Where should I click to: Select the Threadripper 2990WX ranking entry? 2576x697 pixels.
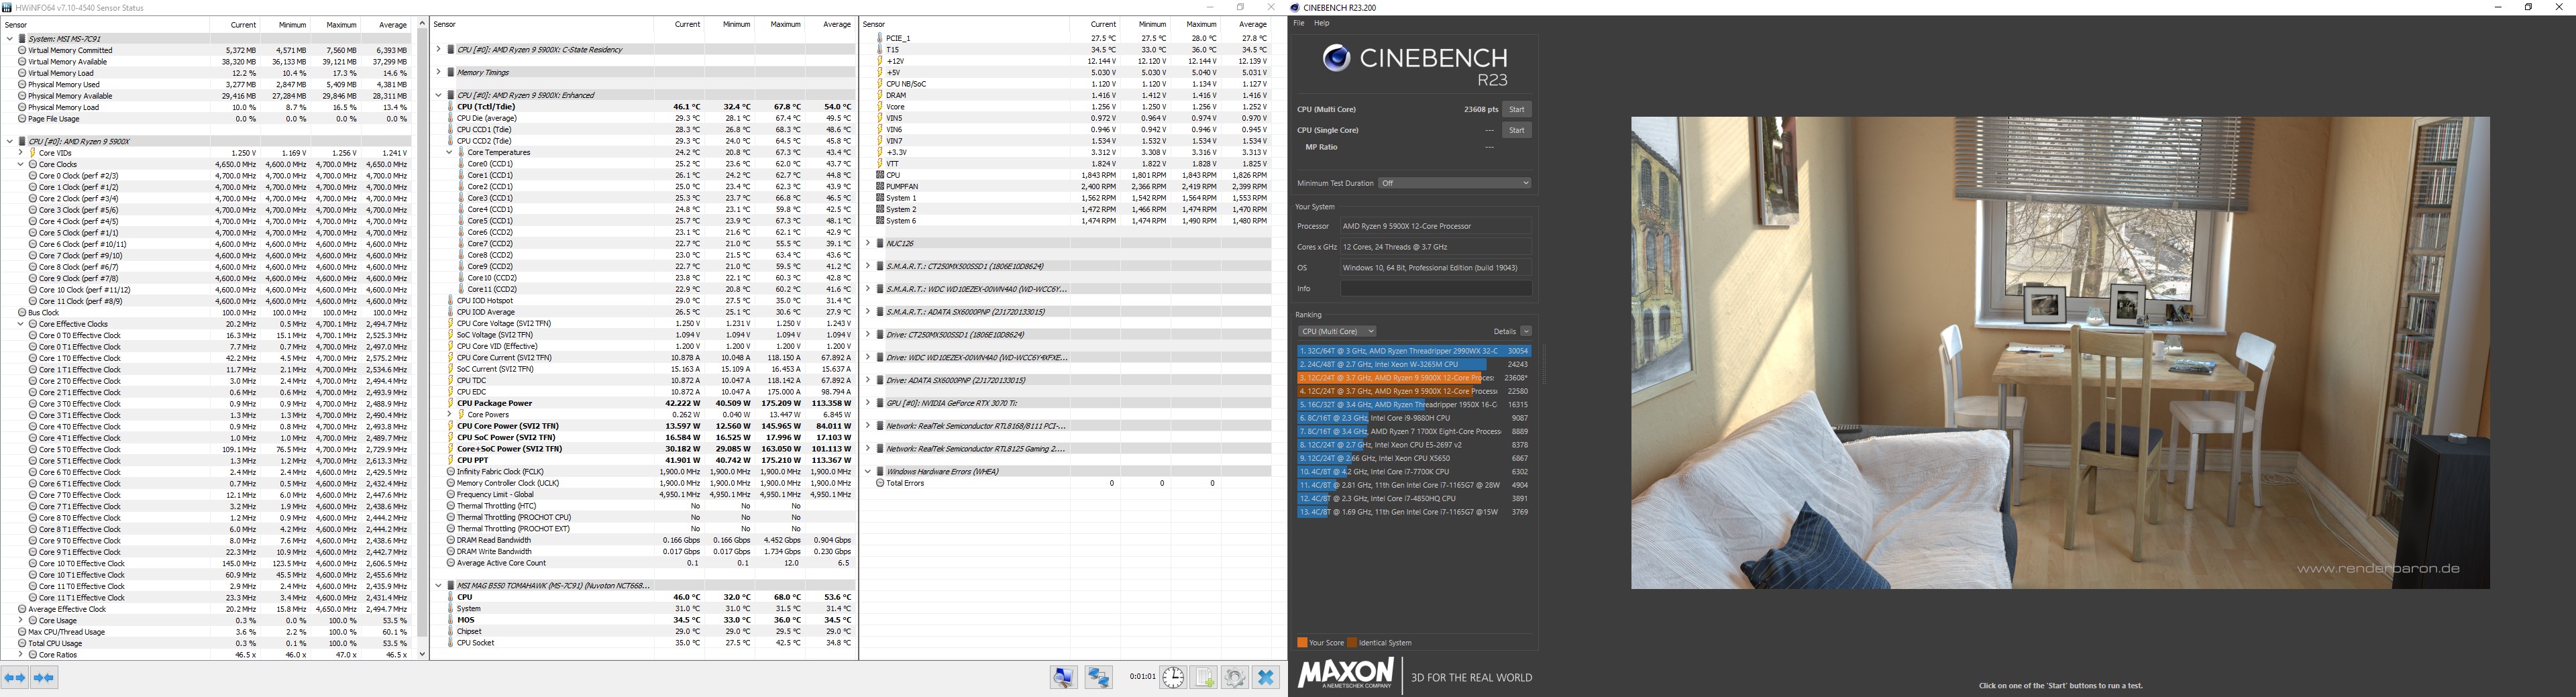1414,351
